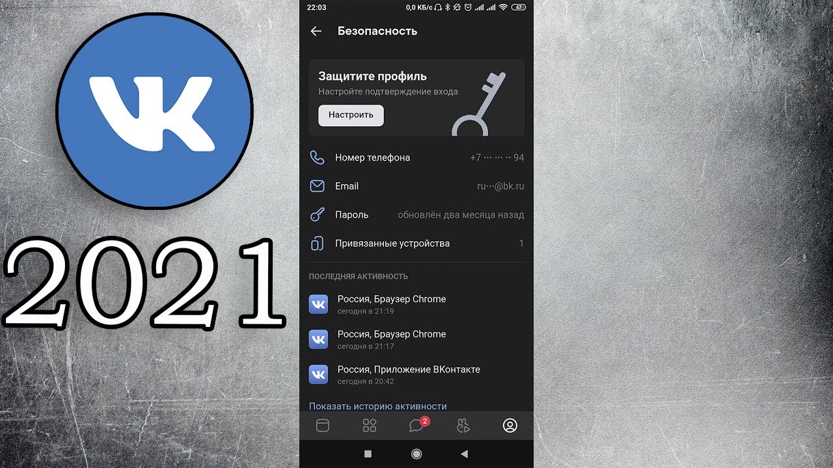
Task: Tap the phone handset icon
Action: (317, 157)
